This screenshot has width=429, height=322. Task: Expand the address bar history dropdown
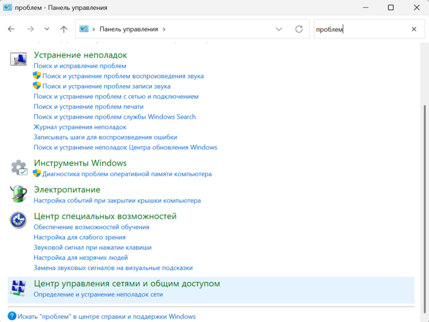click(x=279, y=29)
